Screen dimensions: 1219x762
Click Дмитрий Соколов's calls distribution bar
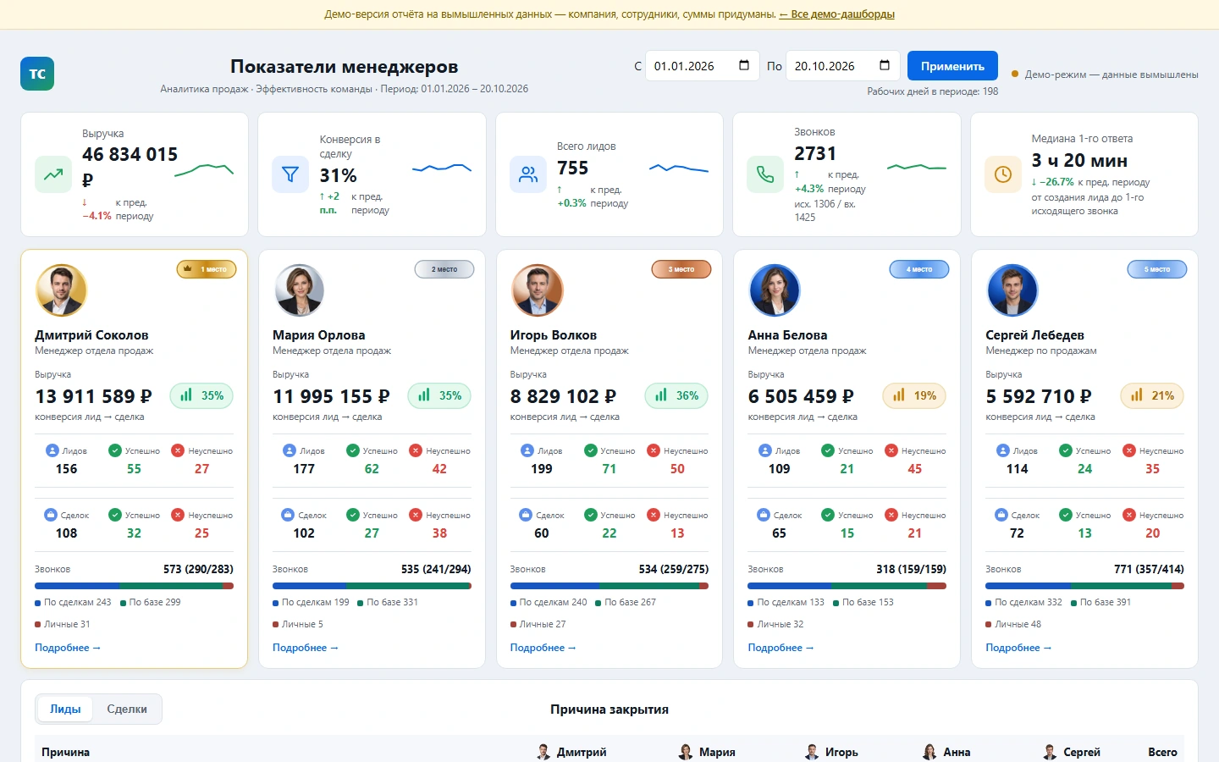[x=134, y=586]
